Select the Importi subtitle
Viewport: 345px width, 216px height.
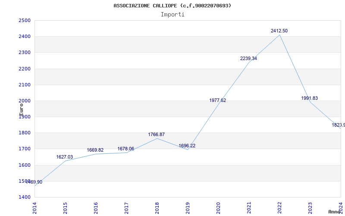172,15
